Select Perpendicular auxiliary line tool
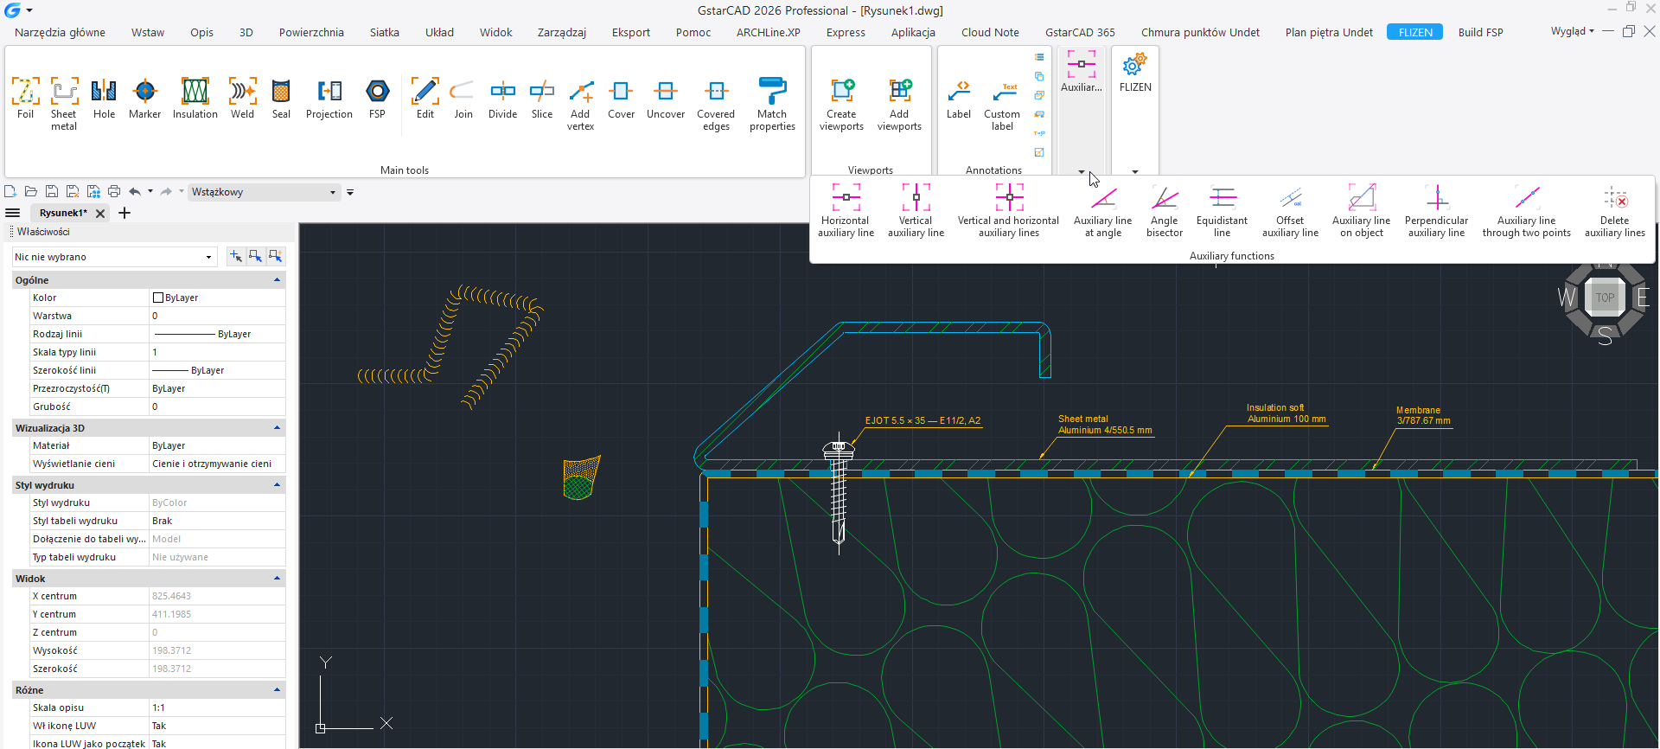1660x749 pixels. point(1436,210)
